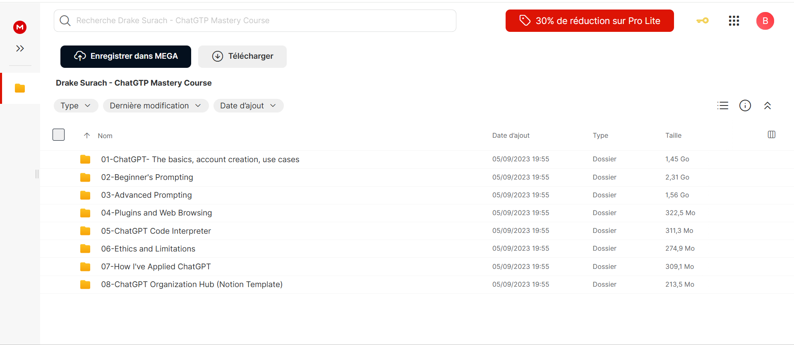The image size is (794, 345).
Task: Click folder icon of 08-ChatGPT Organization Hub
Action: point(85,284)
